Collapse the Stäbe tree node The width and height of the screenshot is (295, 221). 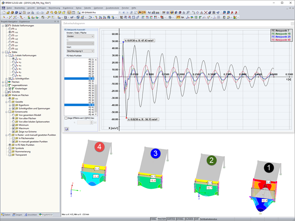pyautogui.click(x=3, y=52)
